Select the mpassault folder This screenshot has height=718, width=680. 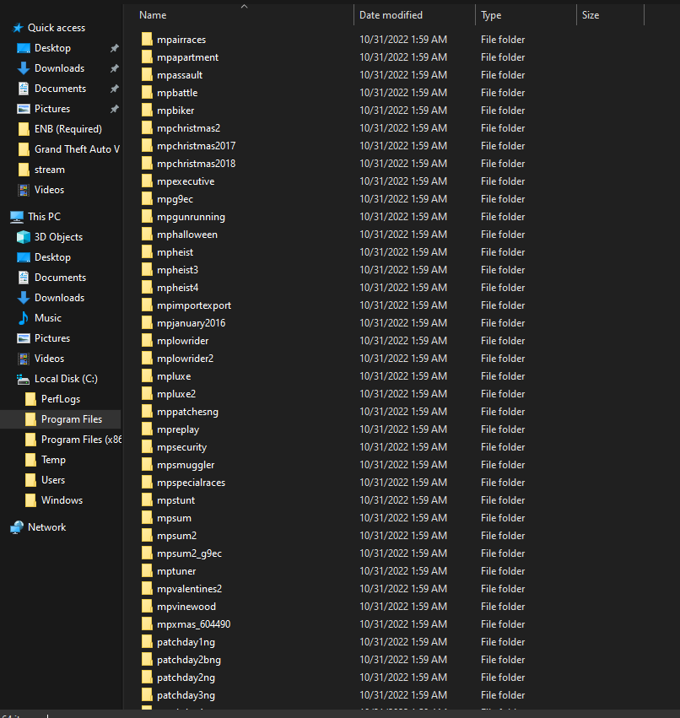[x=180, y=75]
